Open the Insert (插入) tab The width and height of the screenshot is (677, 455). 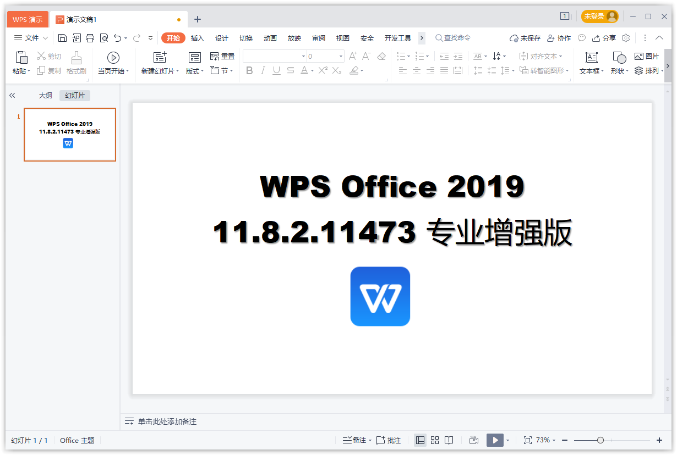point(197,38)
